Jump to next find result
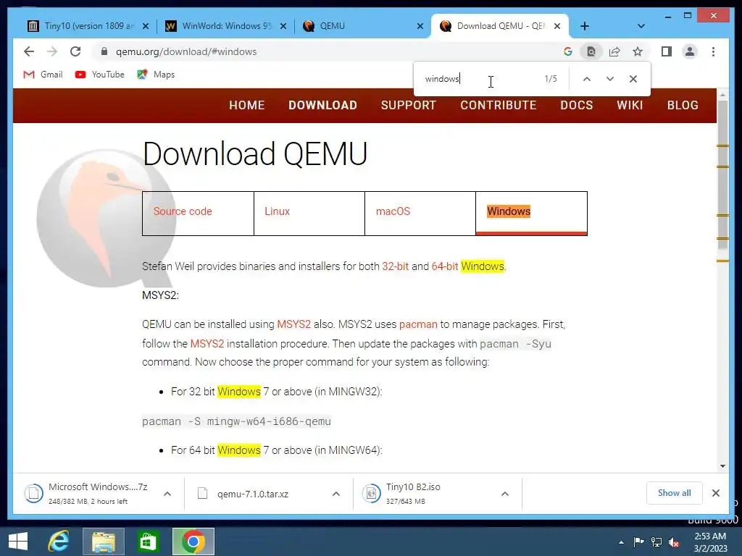The height and width of the screenshot is (556, 742). tap(610, 79)
